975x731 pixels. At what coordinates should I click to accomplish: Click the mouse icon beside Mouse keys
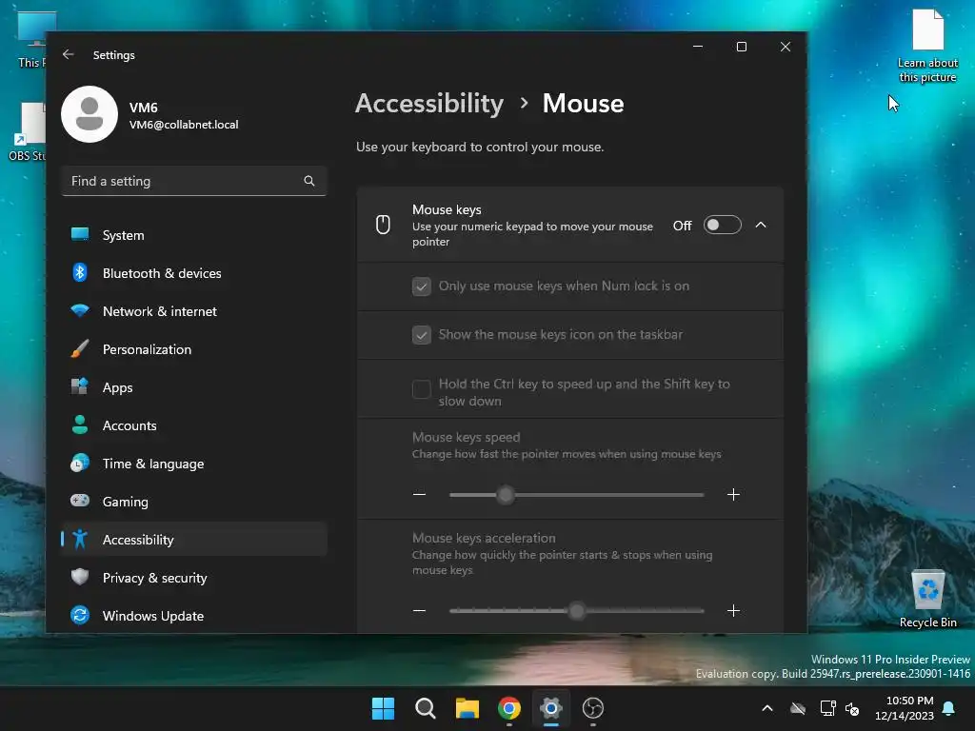(x=383, y=225)
